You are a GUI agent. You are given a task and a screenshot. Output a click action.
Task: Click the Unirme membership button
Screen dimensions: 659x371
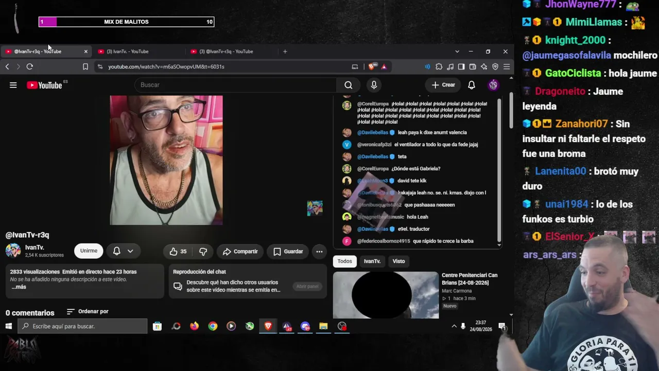pyautogui.click(x=89, y=251)
